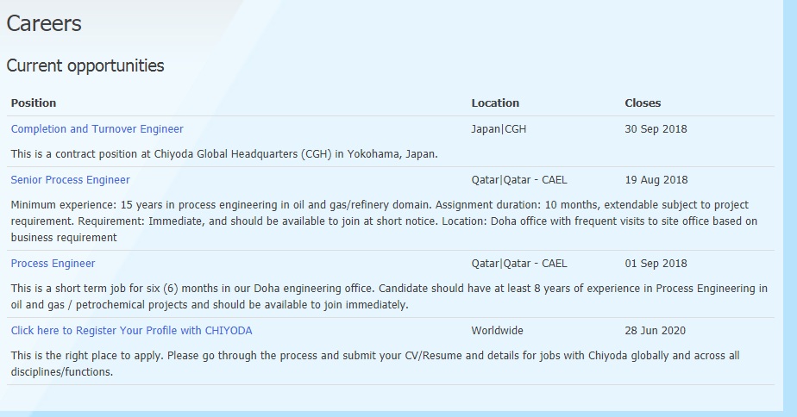Click here to Register Your Profile with CHIYODA
This screenshot has height=417, width=797.
coord(132,331)
